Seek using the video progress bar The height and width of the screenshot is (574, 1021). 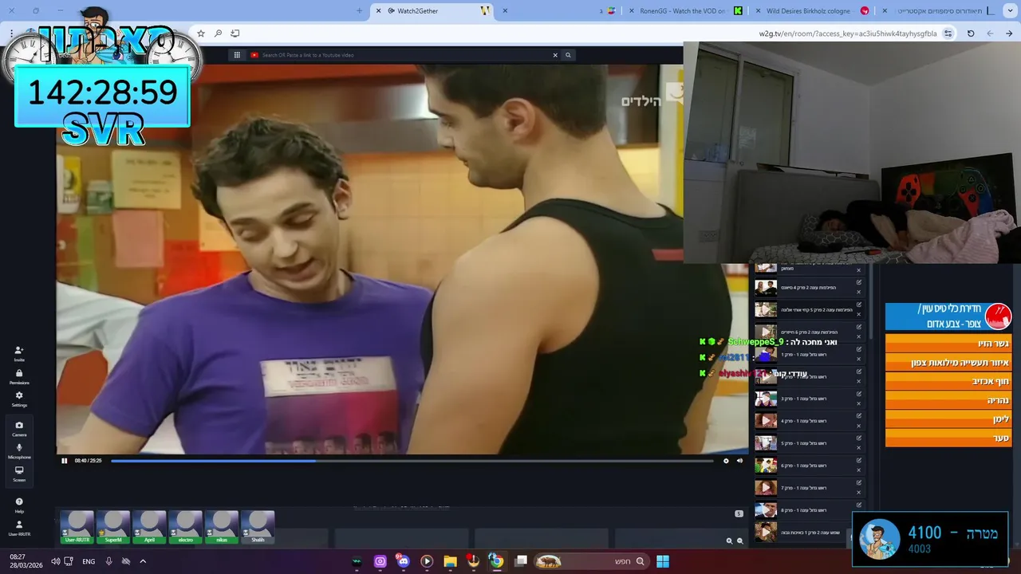pos(412,461)
